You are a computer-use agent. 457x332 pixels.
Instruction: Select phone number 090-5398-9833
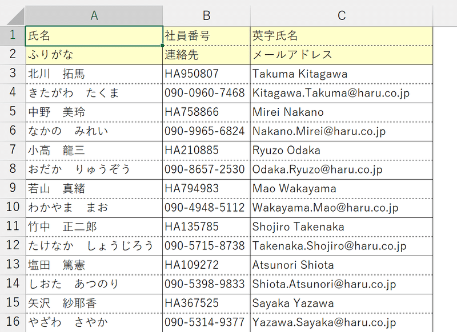206,285
